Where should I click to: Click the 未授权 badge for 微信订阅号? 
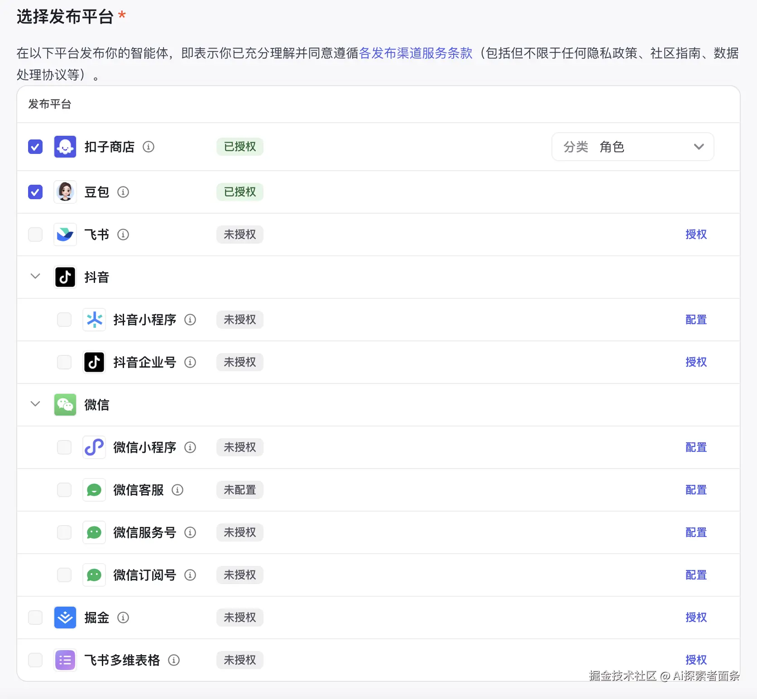pyautogui.click(x=240, y=575)
